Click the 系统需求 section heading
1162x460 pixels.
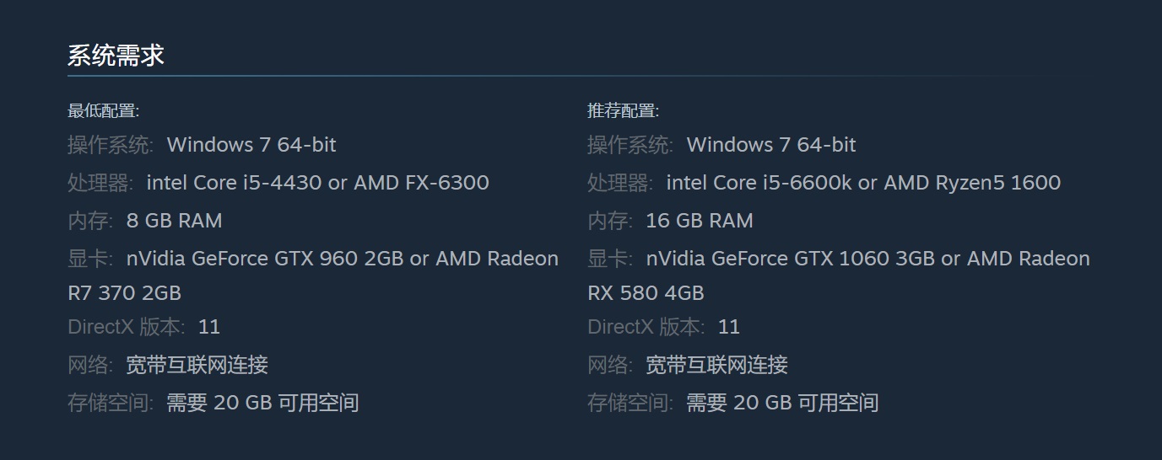pos(116,56)
